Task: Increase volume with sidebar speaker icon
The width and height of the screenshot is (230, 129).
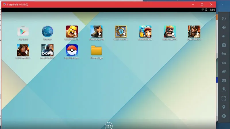Action: [224, 28]
